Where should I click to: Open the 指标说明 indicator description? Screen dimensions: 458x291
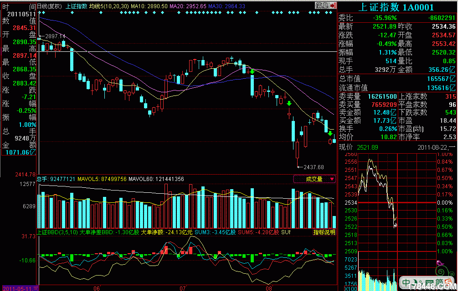pyautogui.click(x=324, y=232)
